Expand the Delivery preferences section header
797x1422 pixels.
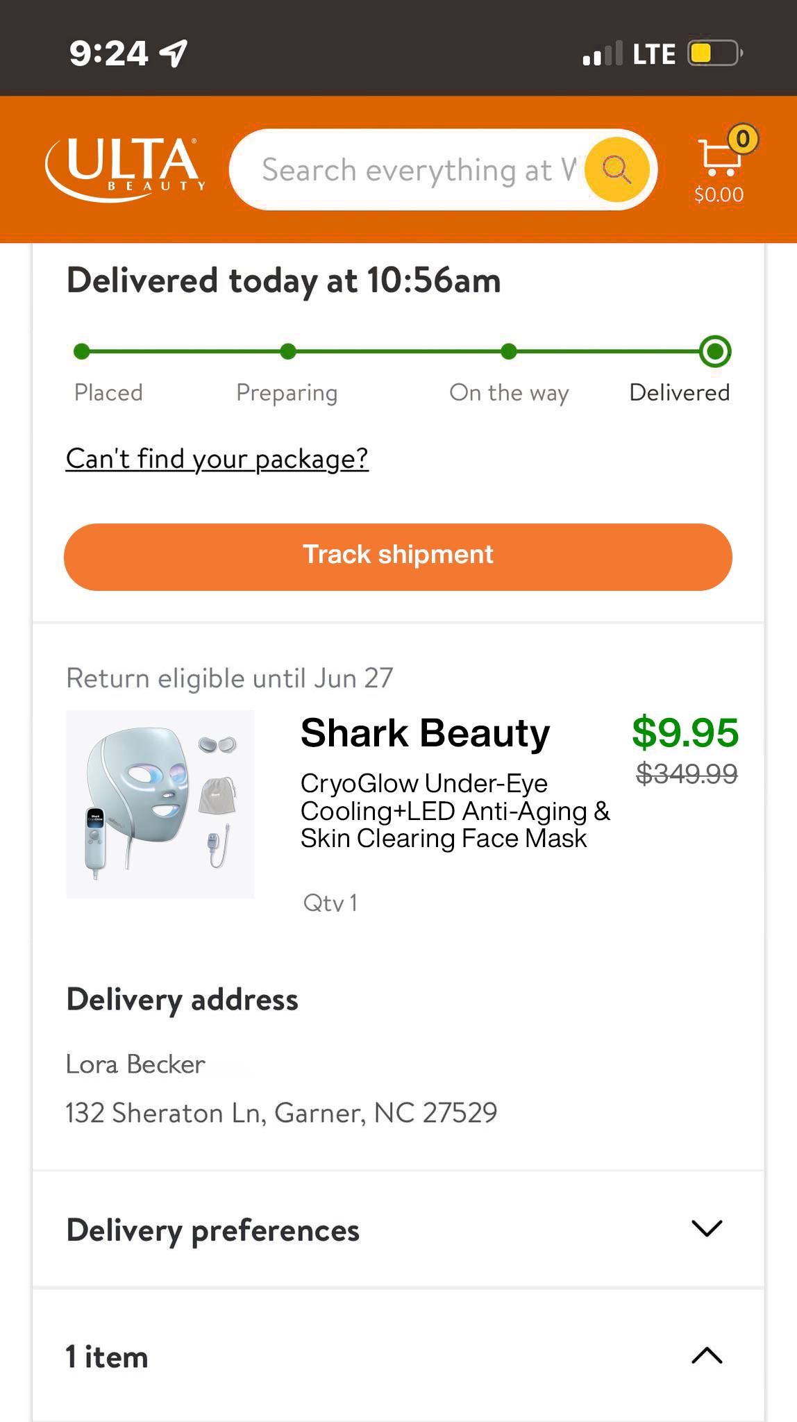pyautogui.click(x=398, y=1230)
